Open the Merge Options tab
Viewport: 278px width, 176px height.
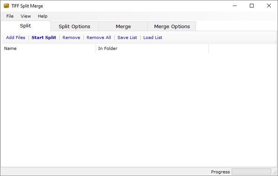point(172,26)
